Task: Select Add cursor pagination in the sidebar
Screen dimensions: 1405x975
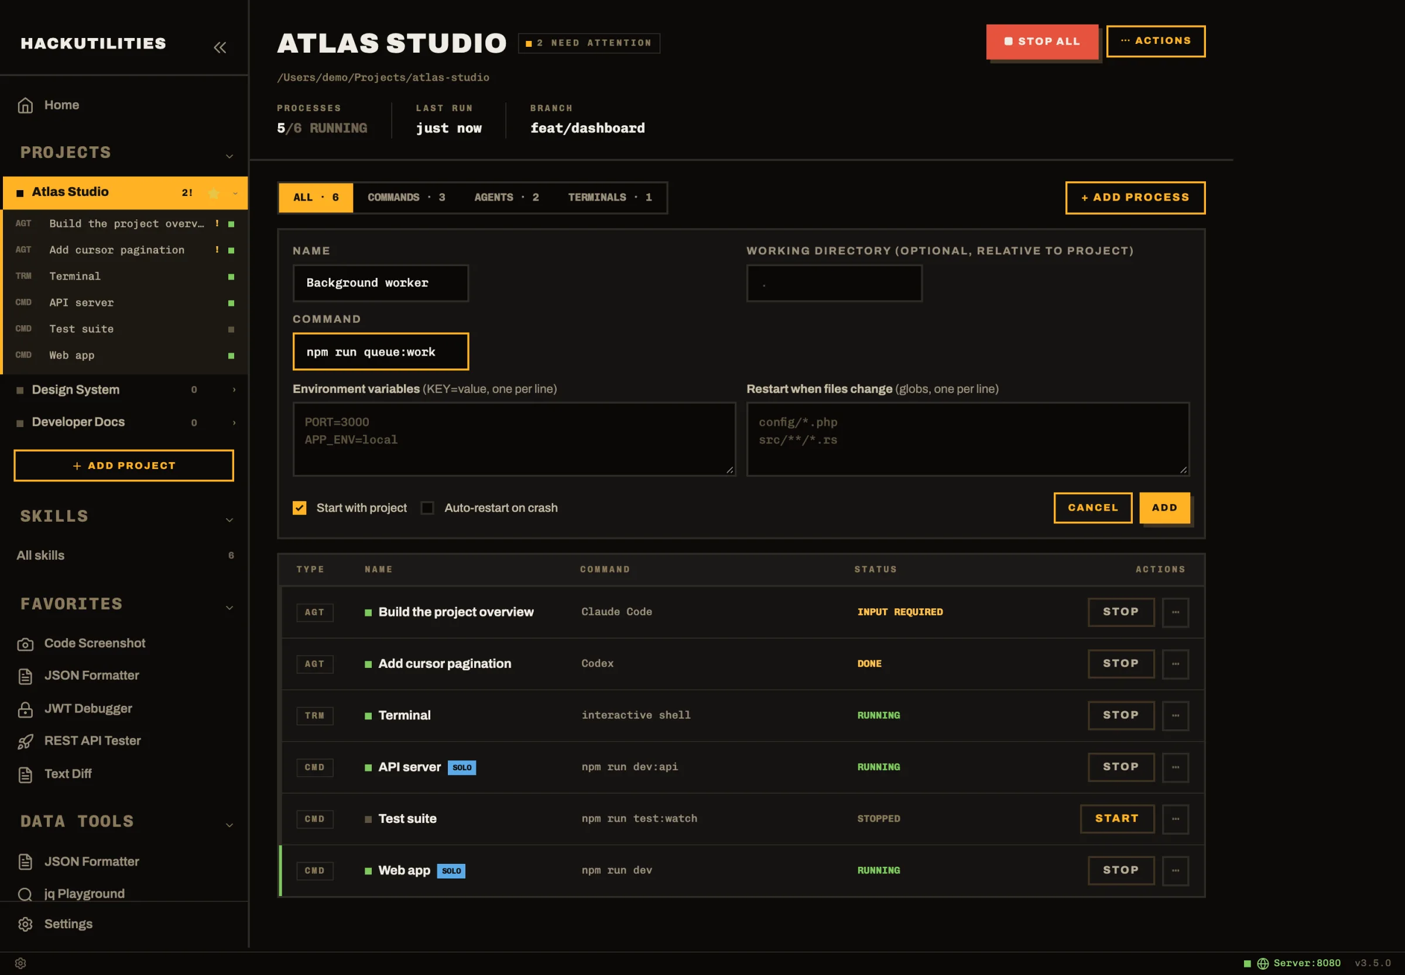Action: pos(125,250)
